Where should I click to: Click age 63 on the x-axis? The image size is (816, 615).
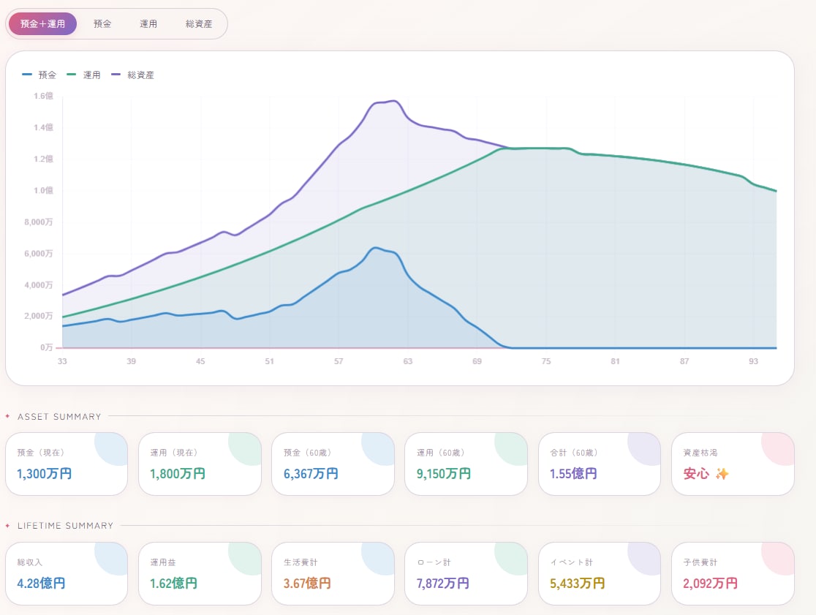click(408, 361)
